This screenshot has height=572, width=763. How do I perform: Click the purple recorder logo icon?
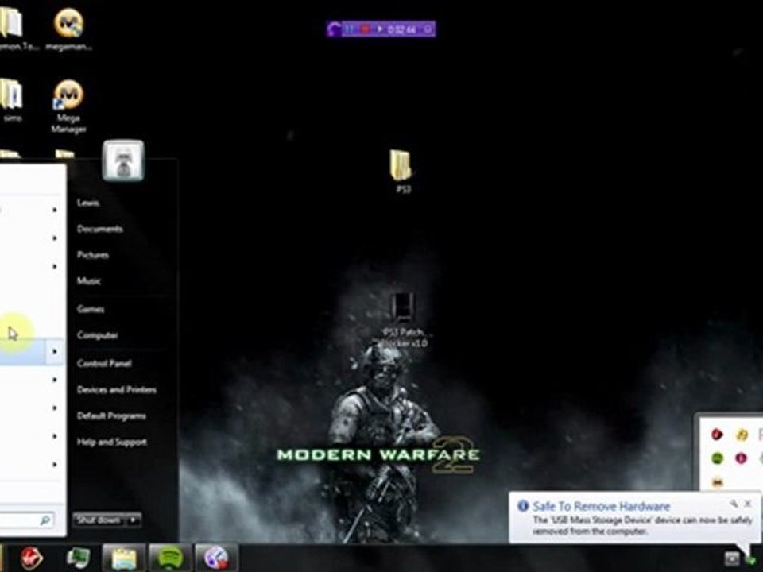[334, 29]
